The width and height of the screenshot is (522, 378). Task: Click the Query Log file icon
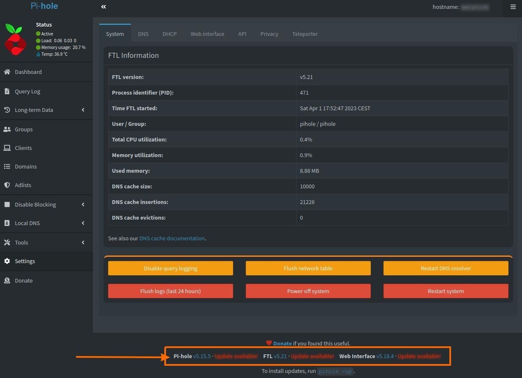pos(7,91)
